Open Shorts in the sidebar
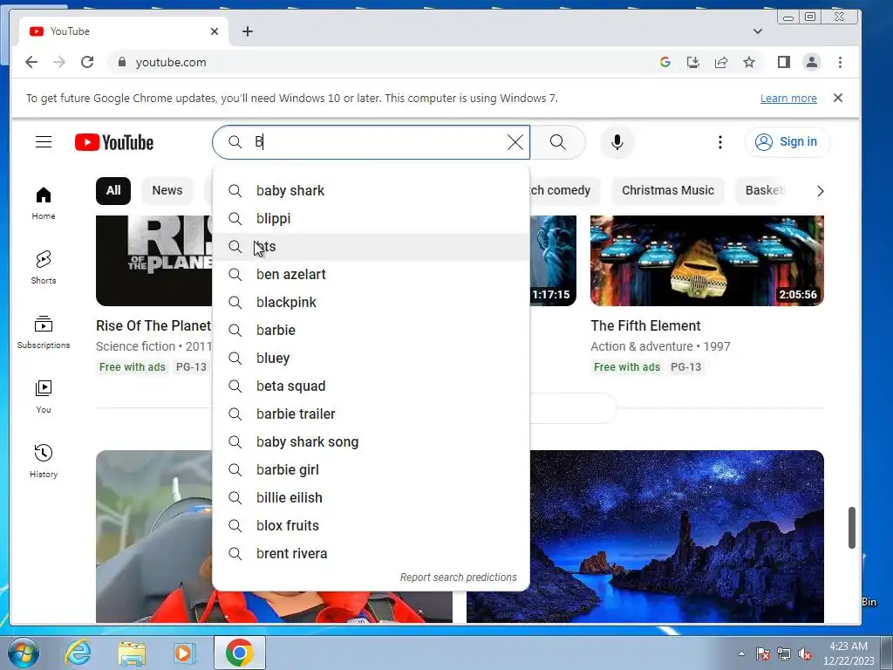893x670 pixels. [44, 268]
